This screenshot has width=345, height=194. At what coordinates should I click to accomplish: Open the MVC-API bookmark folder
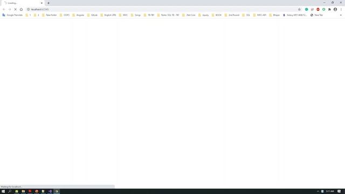click(260, 15)
